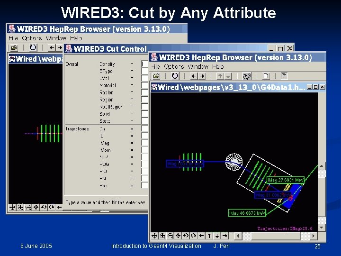Click Density value field in Cut Control
The width and height of the screenshot is (341, 256).
(x=144, y=64)
